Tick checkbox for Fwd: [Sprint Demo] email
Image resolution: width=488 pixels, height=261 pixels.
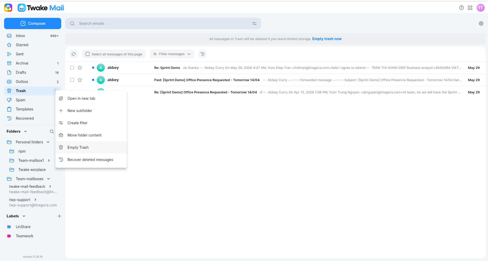pos(72,80)
